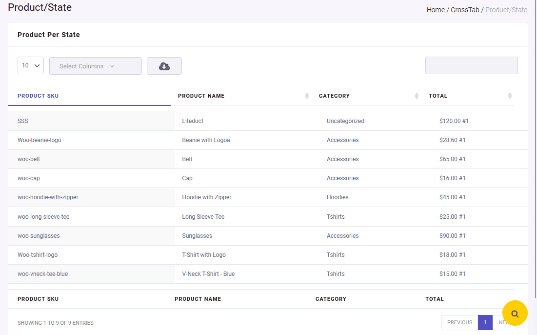The image size is (537, 335).
Task: Click the Liteduct product name
Action: click(x=193, y=121)
